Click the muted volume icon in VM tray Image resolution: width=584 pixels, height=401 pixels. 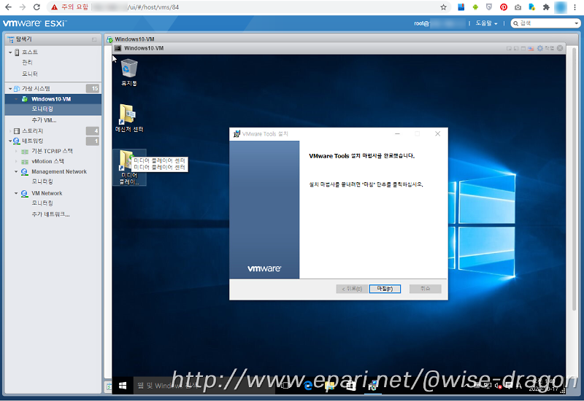(498, 386)
